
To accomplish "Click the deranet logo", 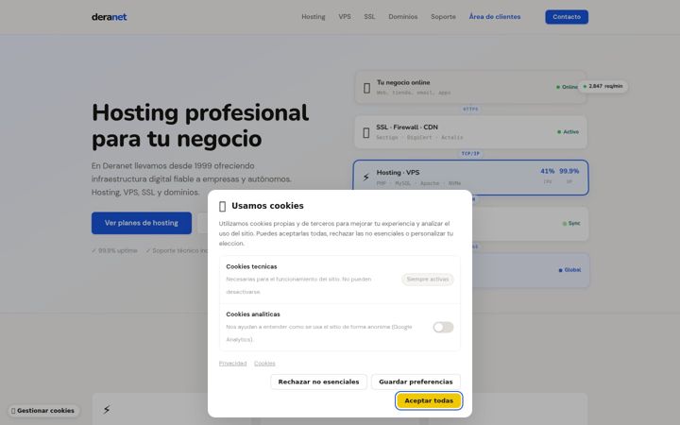I will coord(109,17).
